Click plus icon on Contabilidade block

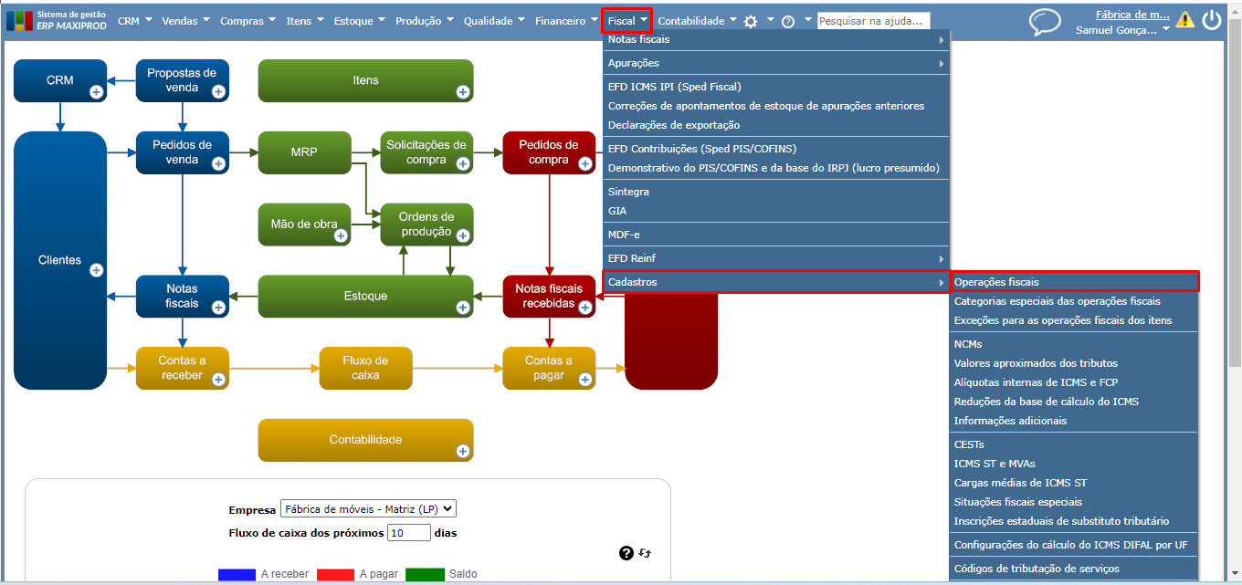tap(463, 452)
